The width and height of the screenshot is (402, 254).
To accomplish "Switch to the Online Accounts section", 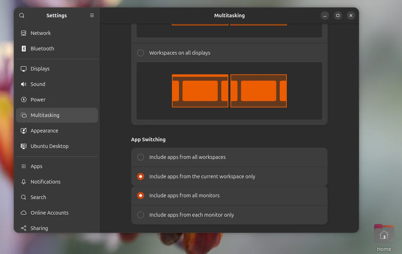I will pos(49,212).
